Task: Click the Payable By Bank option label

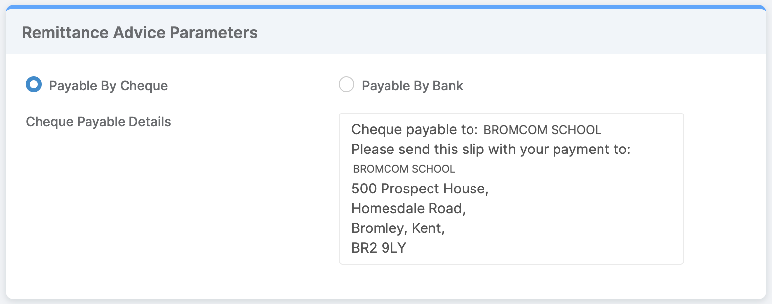Action: tap(413, 85)
